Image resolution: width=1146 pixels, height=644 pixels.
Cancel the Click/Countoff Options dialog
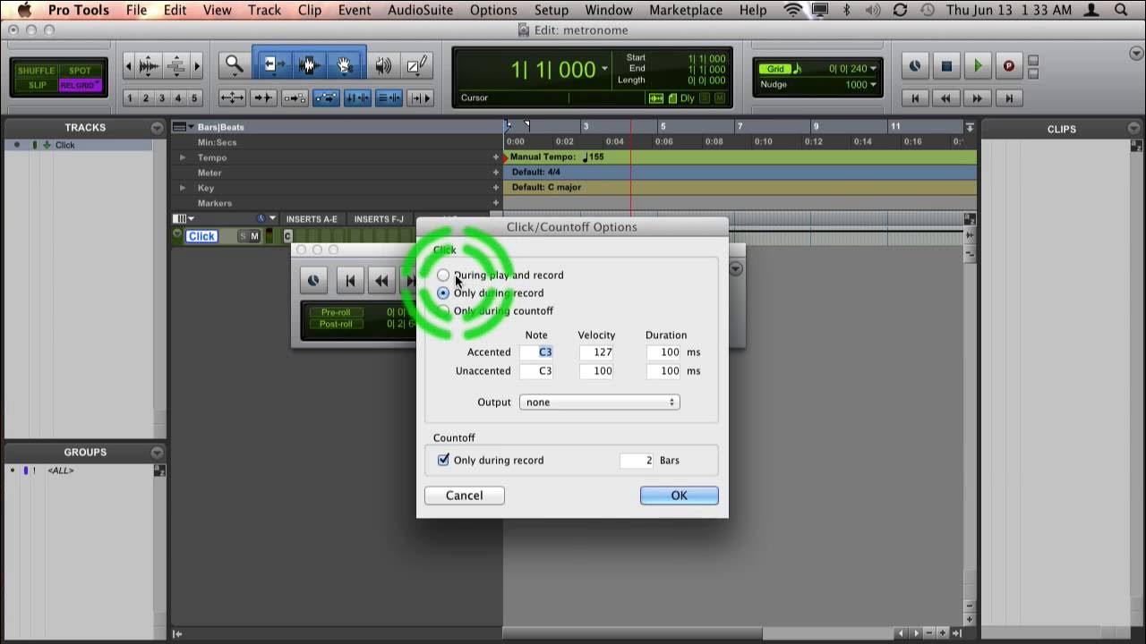pos(464,496)
